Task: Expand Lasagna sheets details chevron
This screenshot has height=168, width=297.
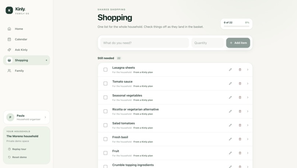Action: [x=248, y=70]
